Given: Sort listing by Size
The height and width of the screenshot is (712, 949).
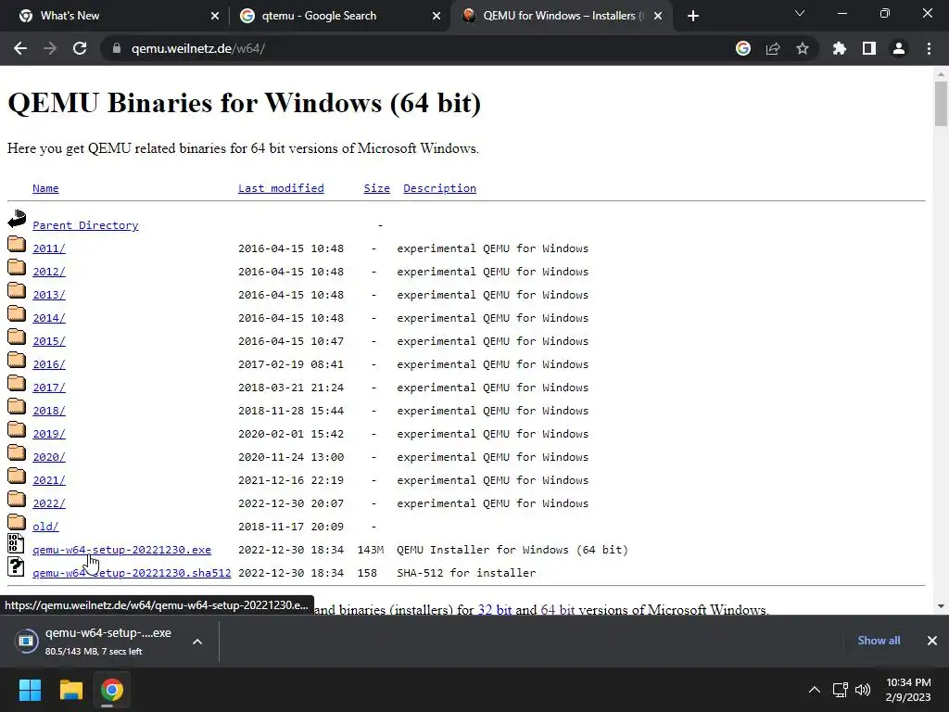Looking at the screenshot, I should (x=376, y=188).
